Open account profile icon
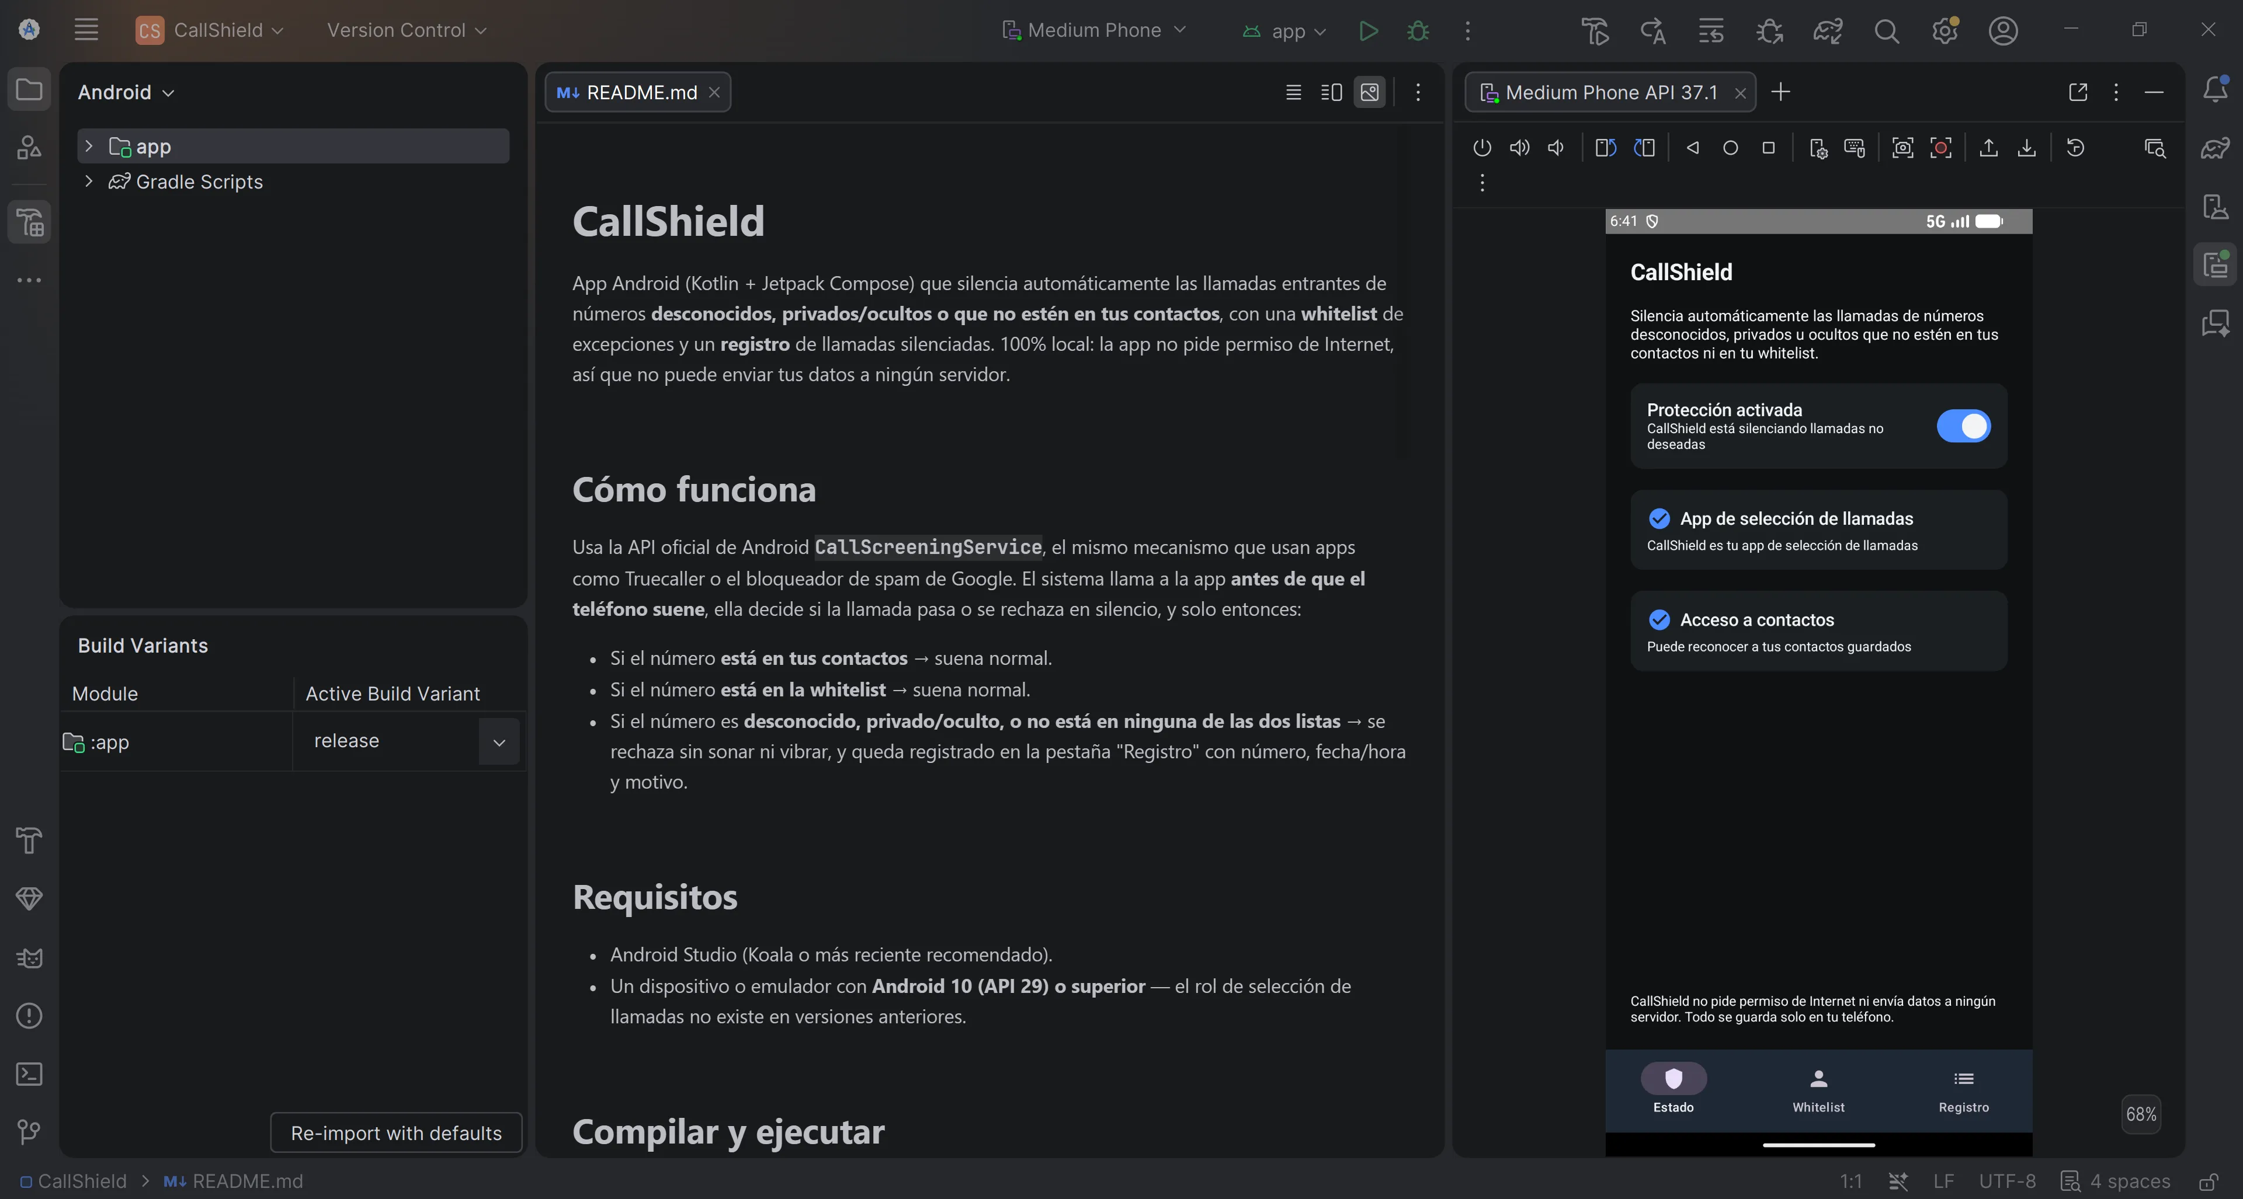This screenshot has width=2243, height=1199. [x=2003, y=30]
